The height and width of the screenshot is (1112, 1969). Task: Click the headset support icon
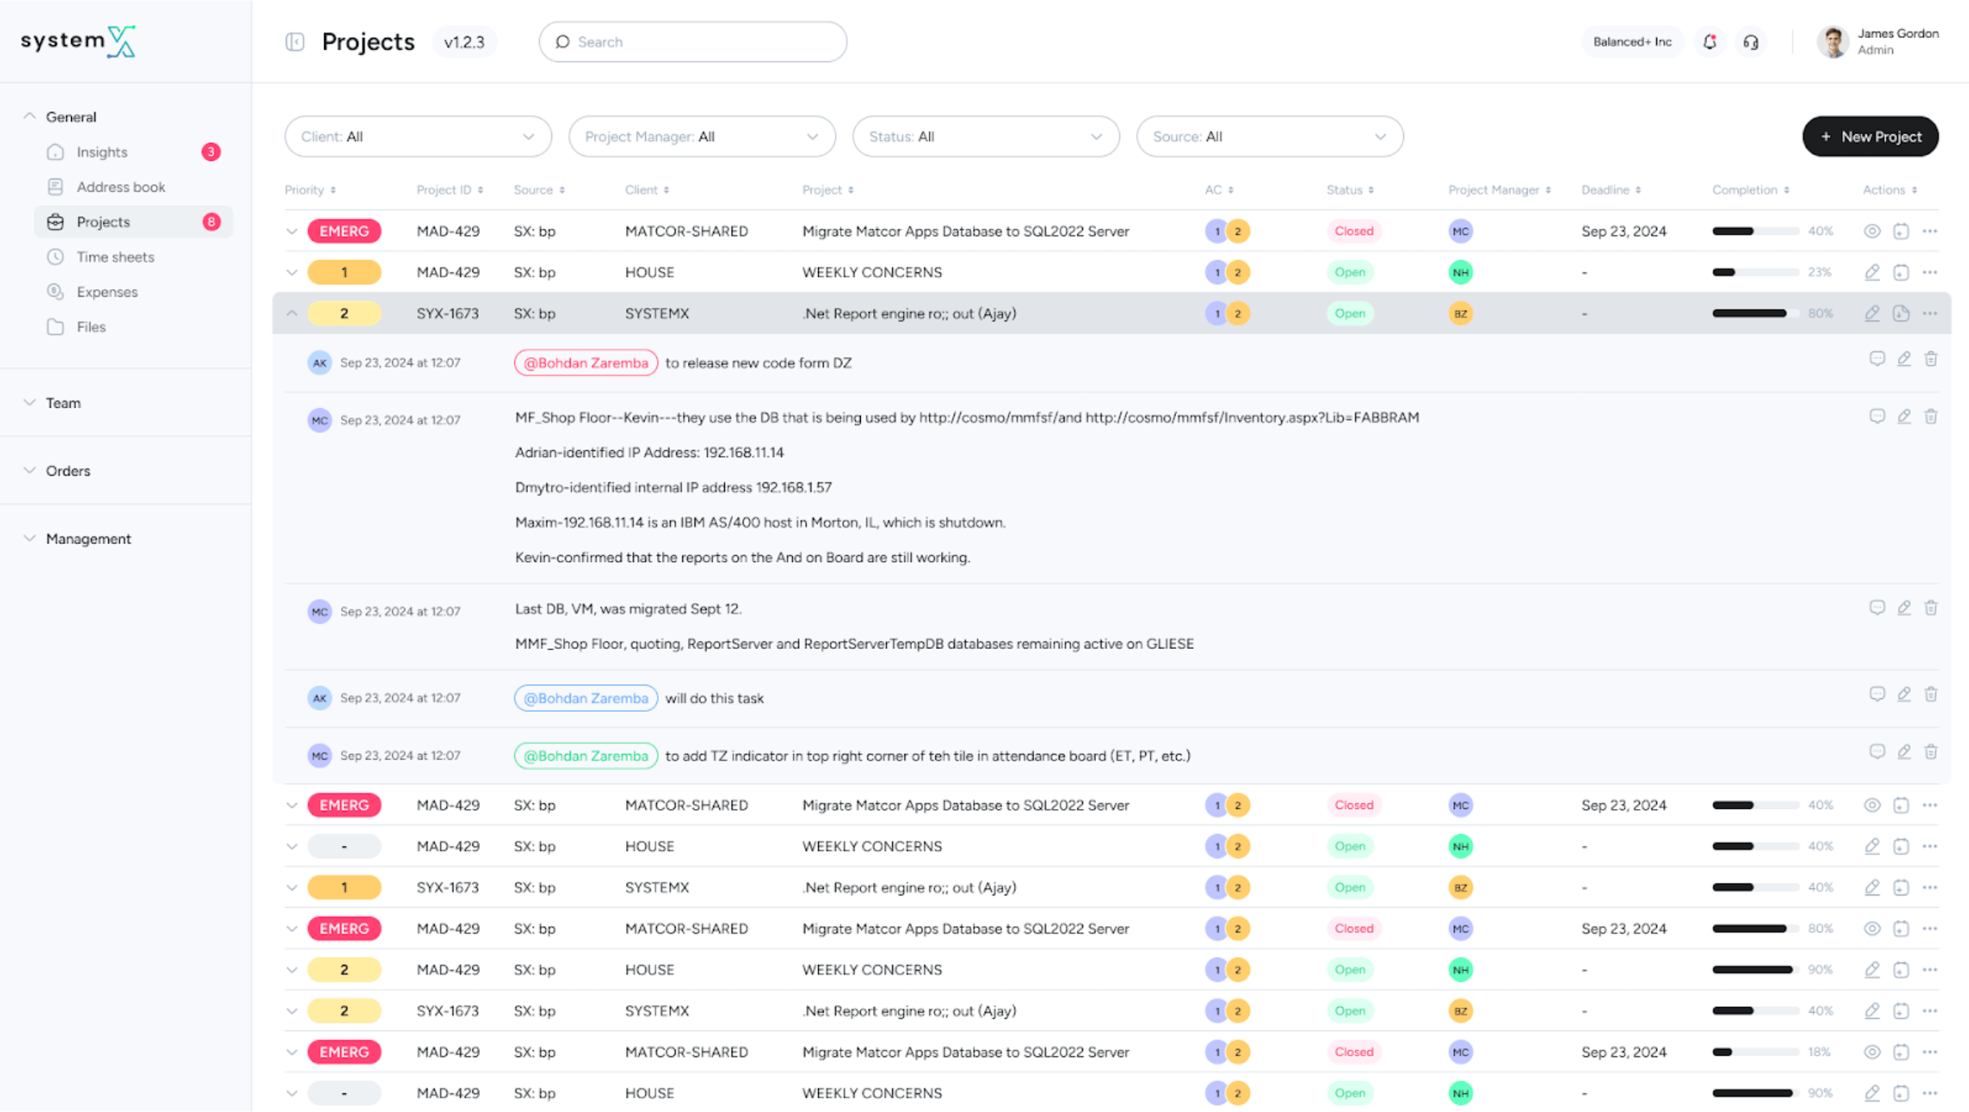pyautogui.click(x=1751, y=41)
